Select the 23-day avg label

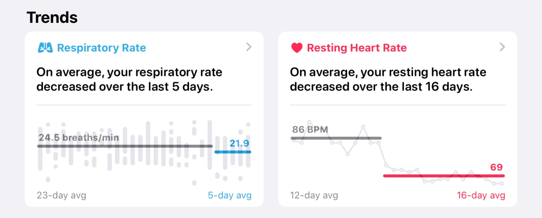click(x=61, y=195)
